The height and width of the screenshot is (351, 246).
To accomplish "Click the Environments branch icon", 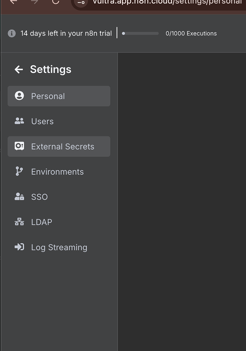I will [20, 171].
